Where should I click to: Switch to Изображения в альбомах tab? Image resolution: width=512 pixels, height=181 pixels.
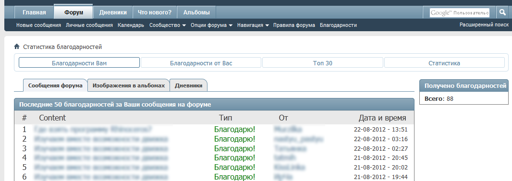pos(129,85)
